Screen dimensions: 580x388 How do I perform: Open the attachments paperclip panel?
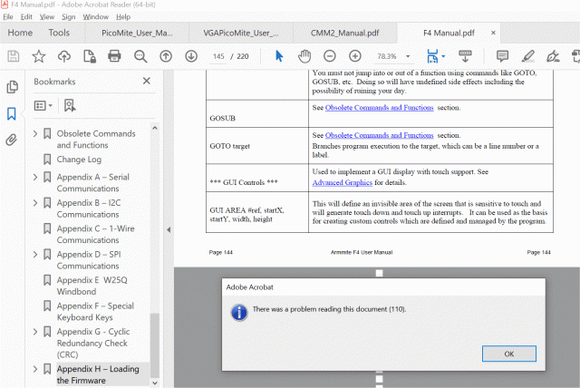click(12, 141)
